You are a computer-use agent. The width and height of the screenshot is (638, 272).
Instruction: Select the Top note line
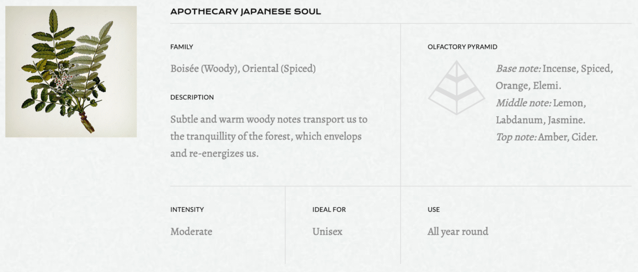click(x=547, y=137)
